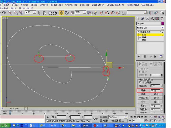
Task: Click the Unlink Selection icon
Action: tap(16, 13)
